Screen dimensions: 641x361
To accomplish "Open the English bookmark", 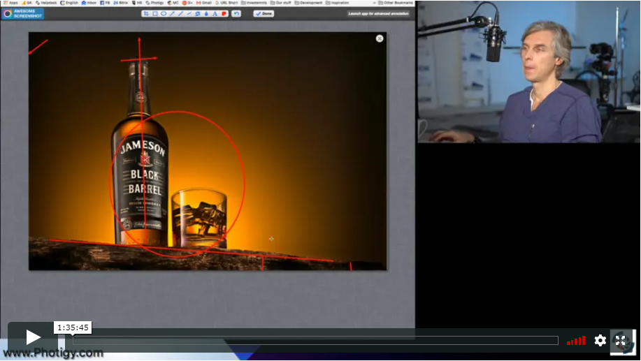I will (69, 3).
